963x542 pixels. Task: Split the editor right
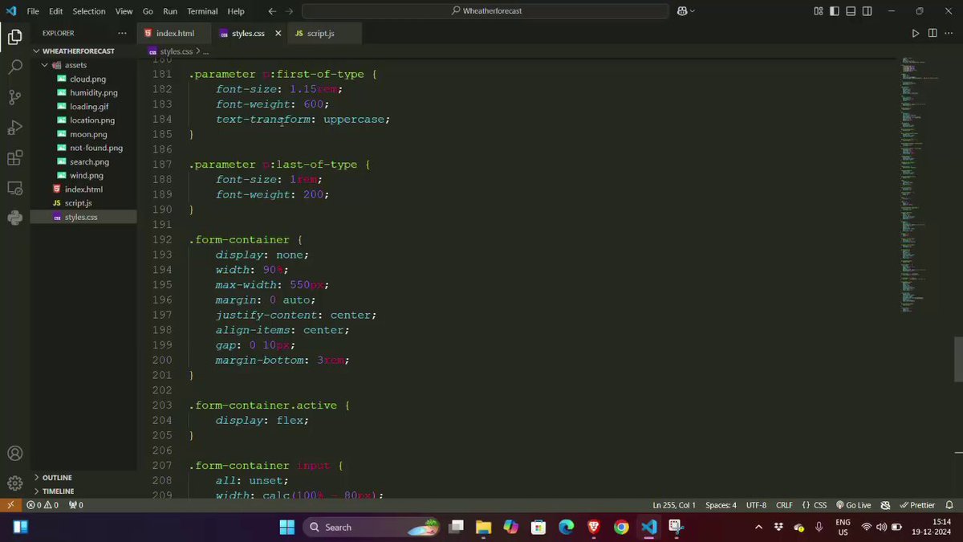(933, 34)
